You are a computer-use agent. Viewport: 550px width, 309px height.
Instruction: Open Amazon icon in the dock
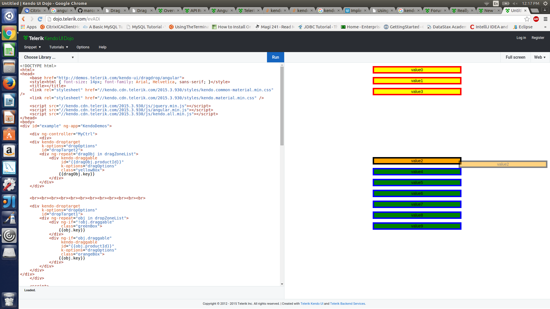click(x=9, y=151)
